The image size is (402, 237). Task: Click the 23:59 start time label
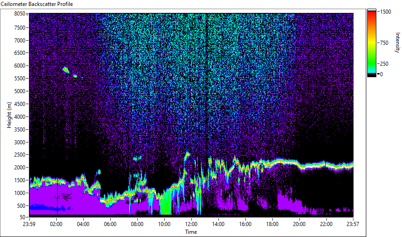pyautogui.click(x=29, y=224)
